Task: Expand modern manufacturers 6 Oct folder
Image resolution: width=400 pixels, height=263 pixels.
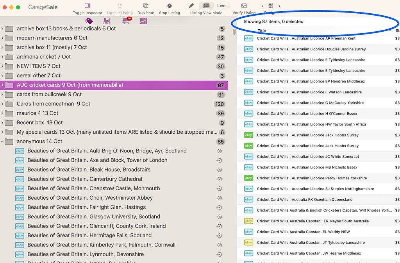Action: (x=2, y=38)
